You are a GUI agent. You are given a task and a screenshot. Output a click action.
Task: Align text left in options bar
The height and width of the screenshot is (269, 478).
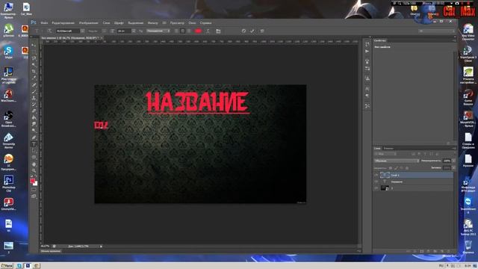(x=176, y=31)
